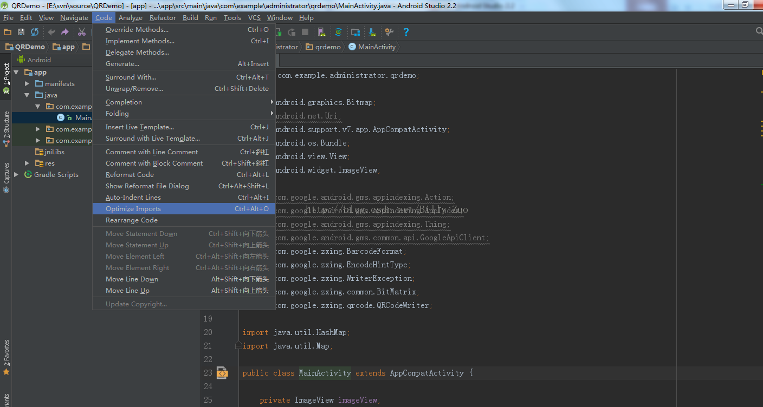The height and width of the screenshot is (407, 763).
Task: Click the class icon of the selected Main file
Action: (x=61, y=117)
